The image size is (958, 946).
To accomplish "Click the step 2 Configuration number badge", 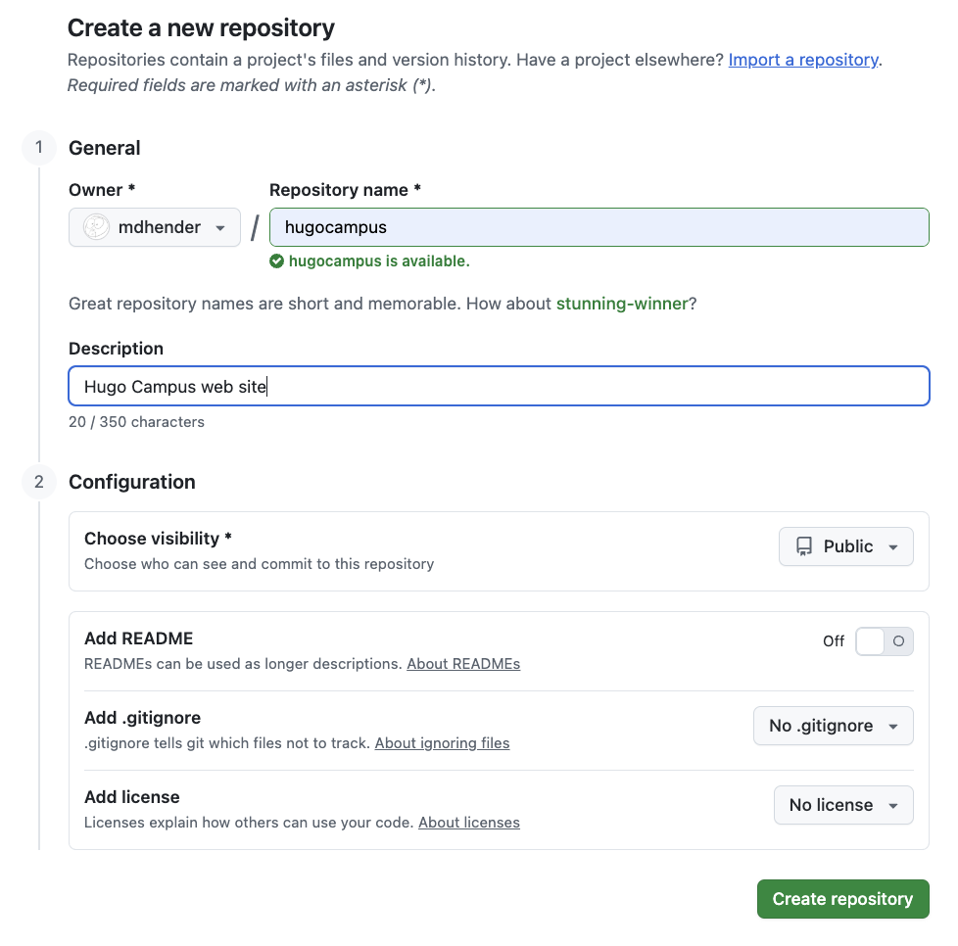I will [x=39, y=482].
